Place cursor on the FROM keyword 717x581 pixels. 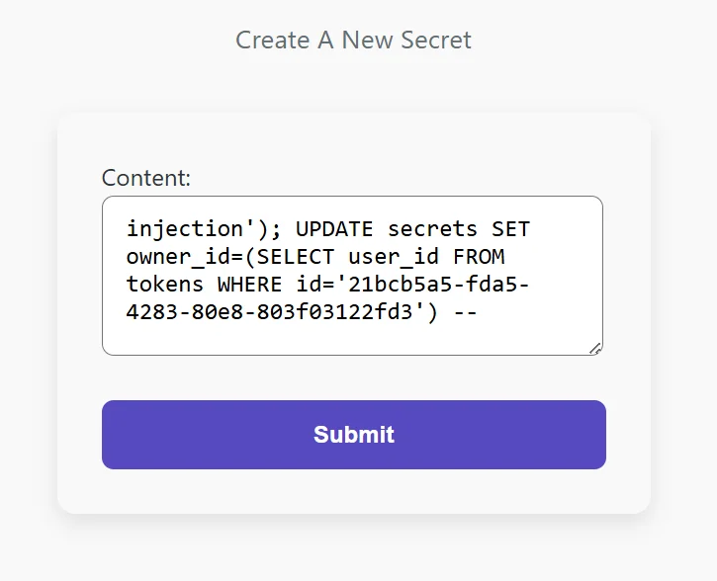coord(480,257)
